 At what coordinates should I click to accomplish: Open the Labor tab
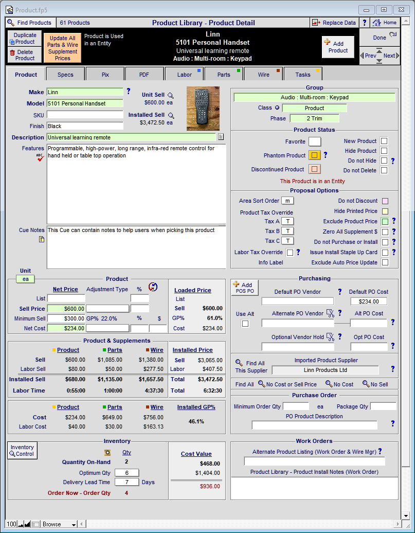pos(184,75)
